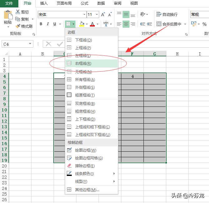Open alignment group dialog launcher
This screenshot has height=203, width=209.
pos(186,35)
